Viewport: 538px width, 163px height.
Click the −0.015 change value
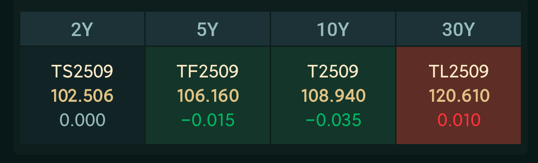coord(207,120)
